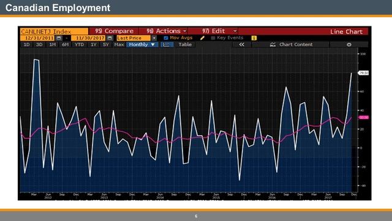Open the 96) Actions dropdown menu
Screen dimensions: 392x221
[166, 31]
